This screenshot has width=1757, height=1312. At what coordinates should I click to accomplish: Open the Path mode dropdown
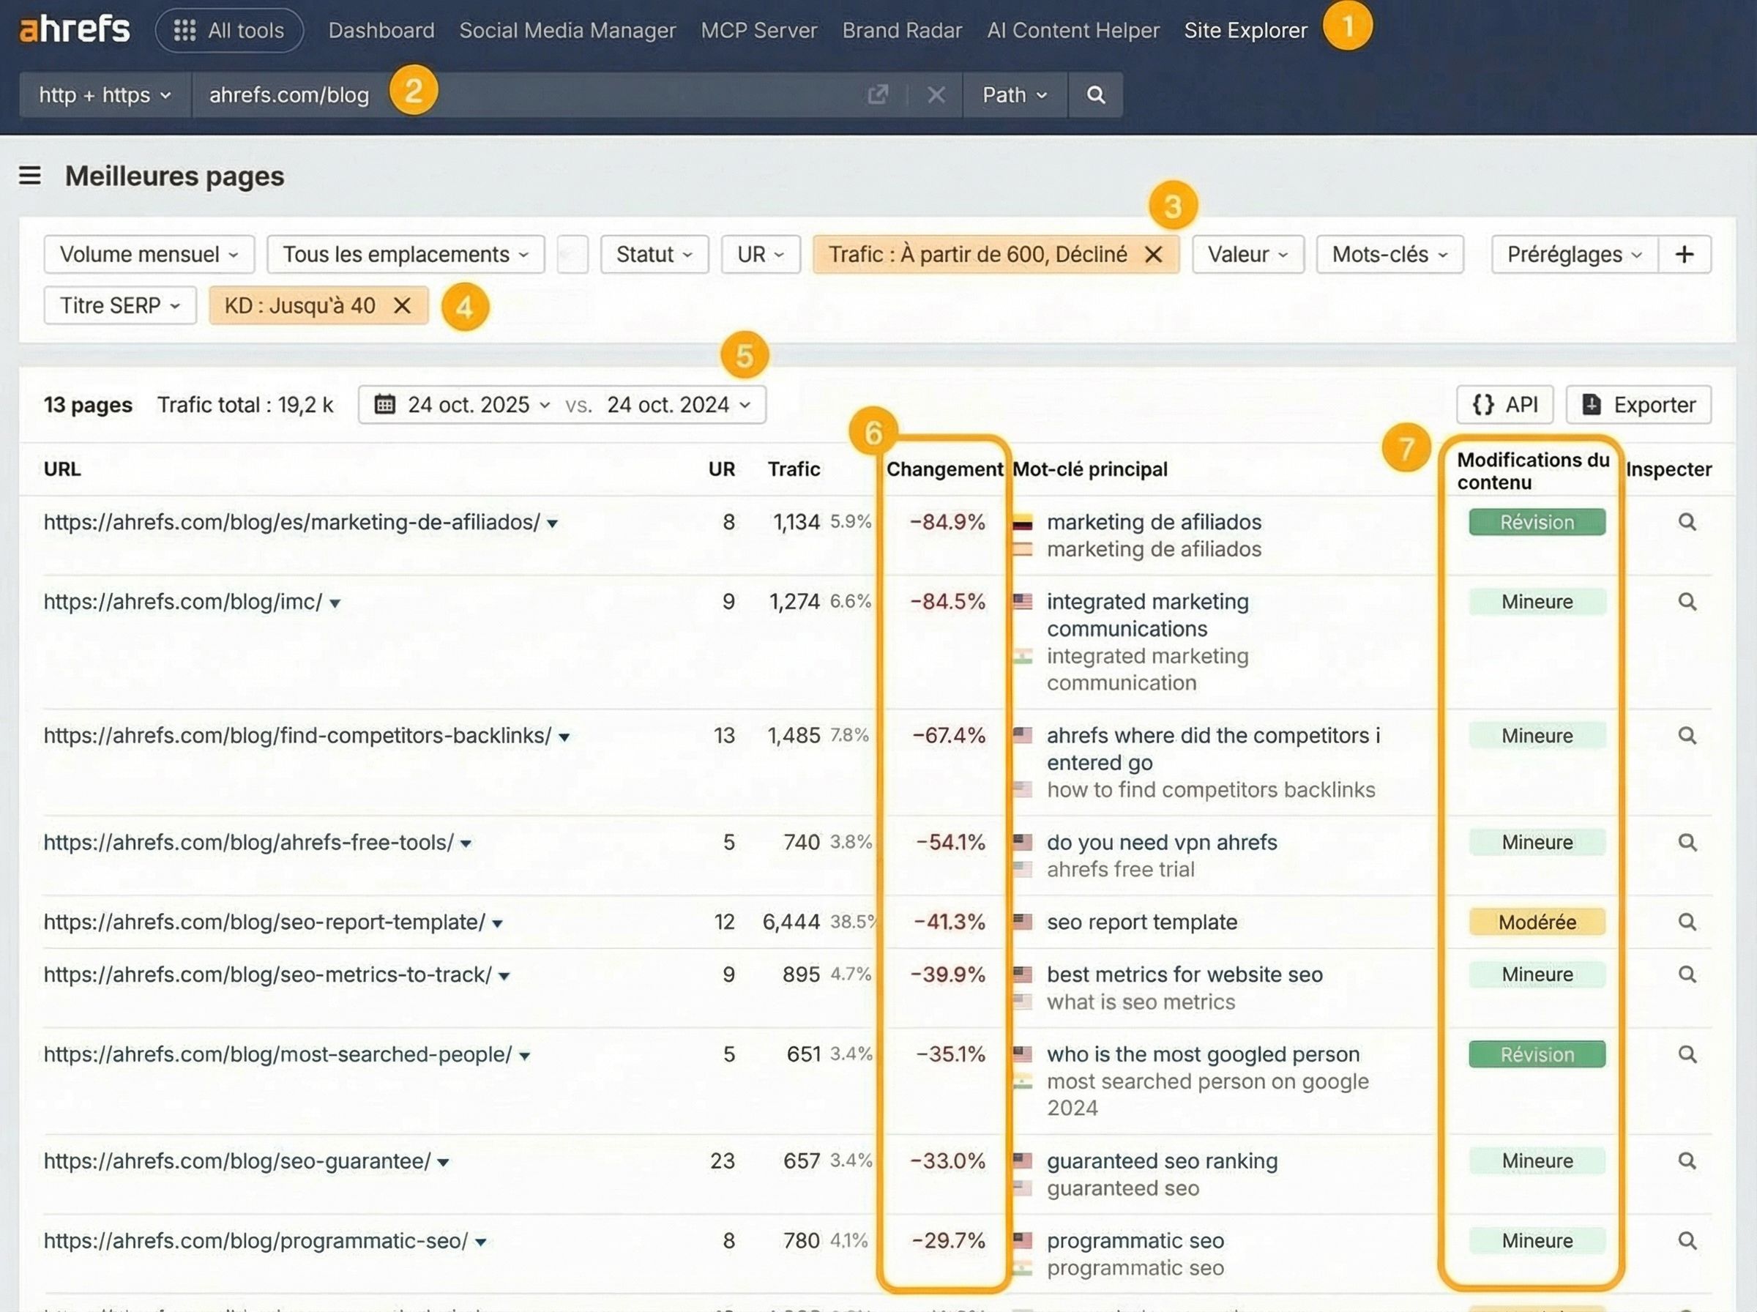[x=1015, y=94]
